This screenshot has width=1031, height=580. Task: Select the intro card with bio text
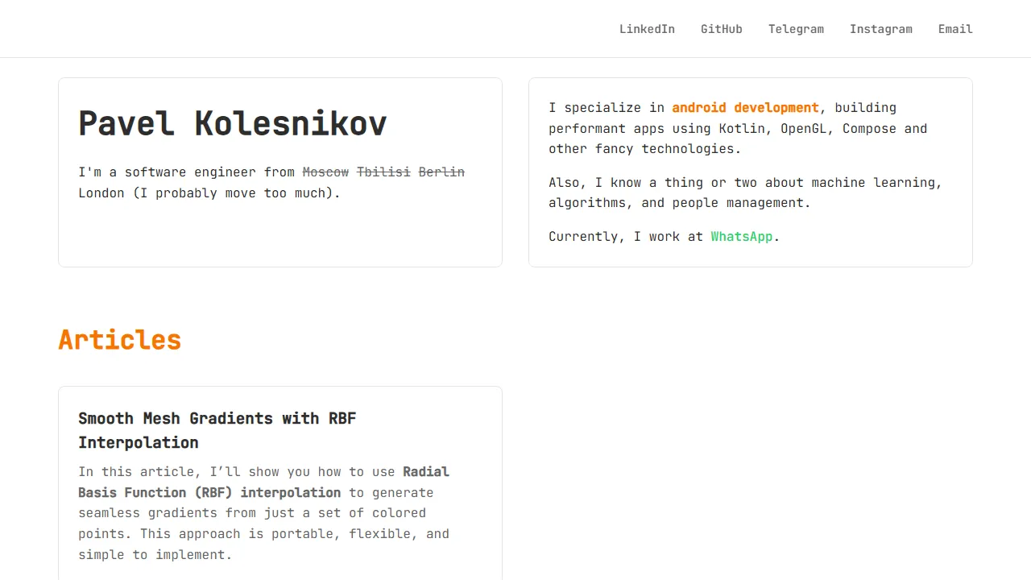(x=279, y=172)
